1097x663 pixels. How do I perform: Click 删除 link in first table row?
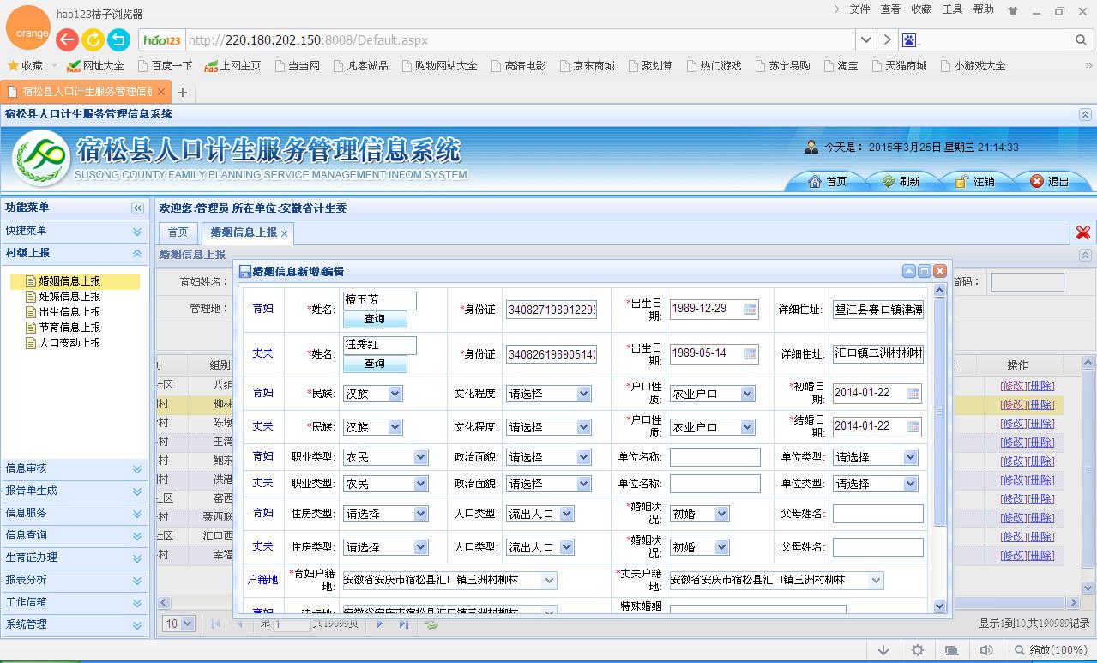[x=1041, y=386]
